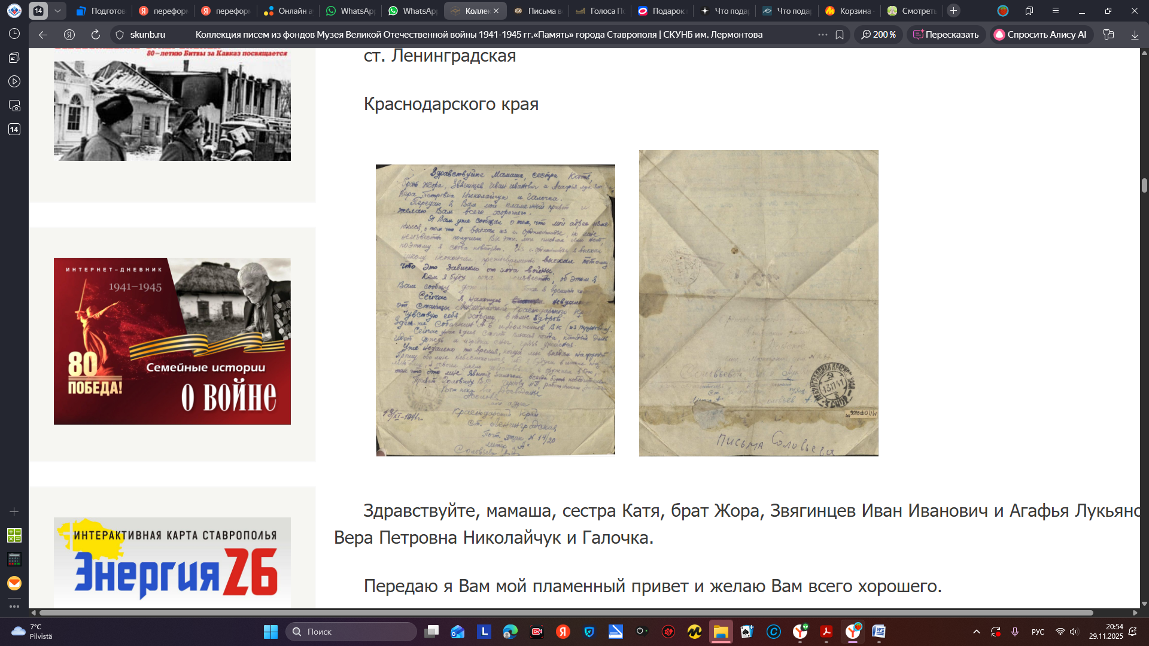The image size is (1149, 646).
Task: Open the downloads panel
Action: (1135, 35)
